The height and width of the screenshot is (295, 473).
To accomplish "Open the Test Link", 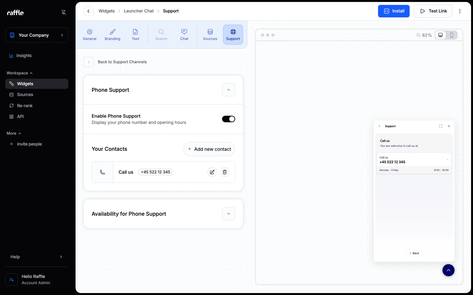I will [x=433, y=11].
